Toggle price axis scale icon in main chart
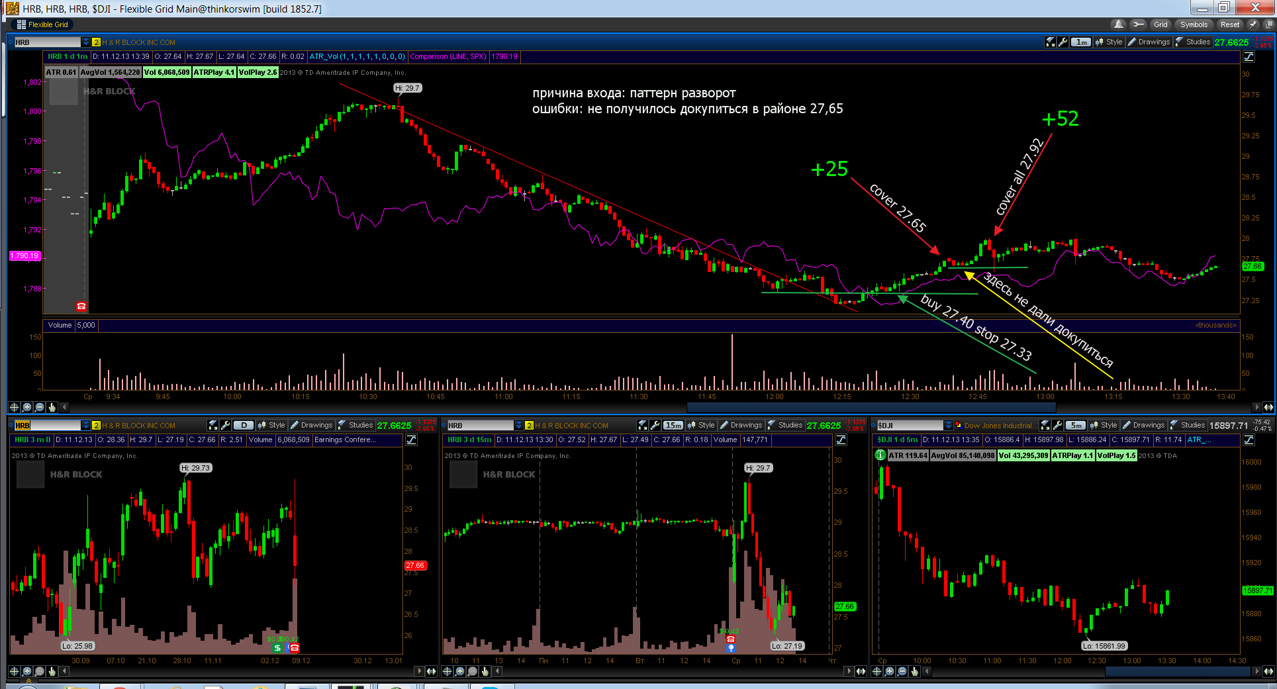This screenshot has height=689, width=1277. pos(1249,57)
